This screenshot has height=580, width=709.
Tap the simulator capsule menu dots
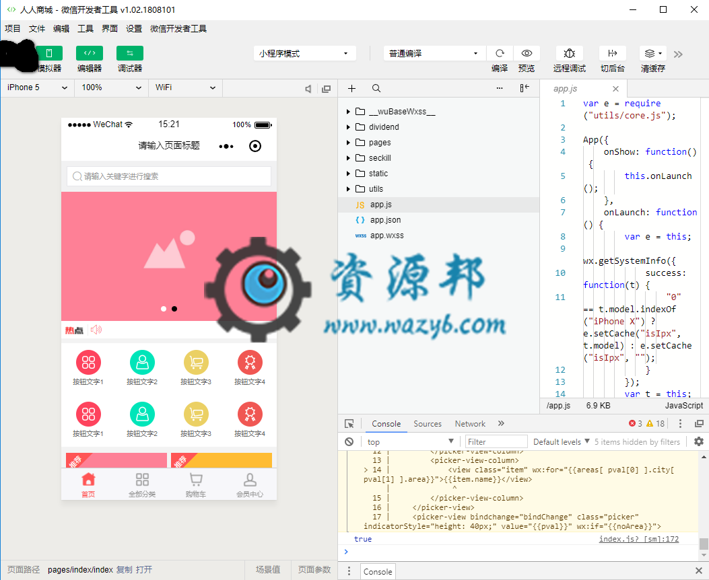(226, 147)
